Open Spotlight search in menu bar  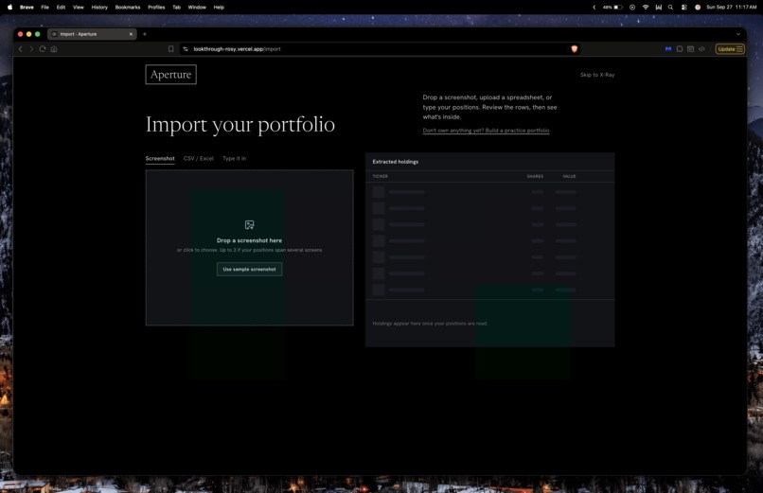(x=670, y=8)
